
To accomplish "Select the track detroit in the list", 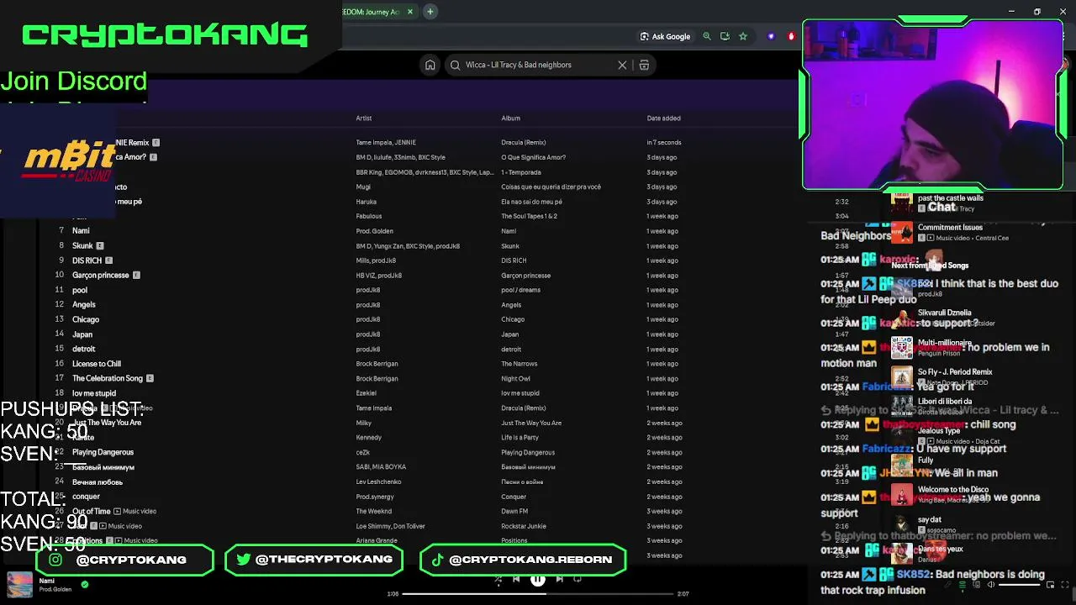I will tap(83, 349).
